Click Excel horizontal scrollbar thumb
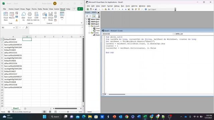The width and height of the screenshot is (214, 120). (x=66, y=108)
